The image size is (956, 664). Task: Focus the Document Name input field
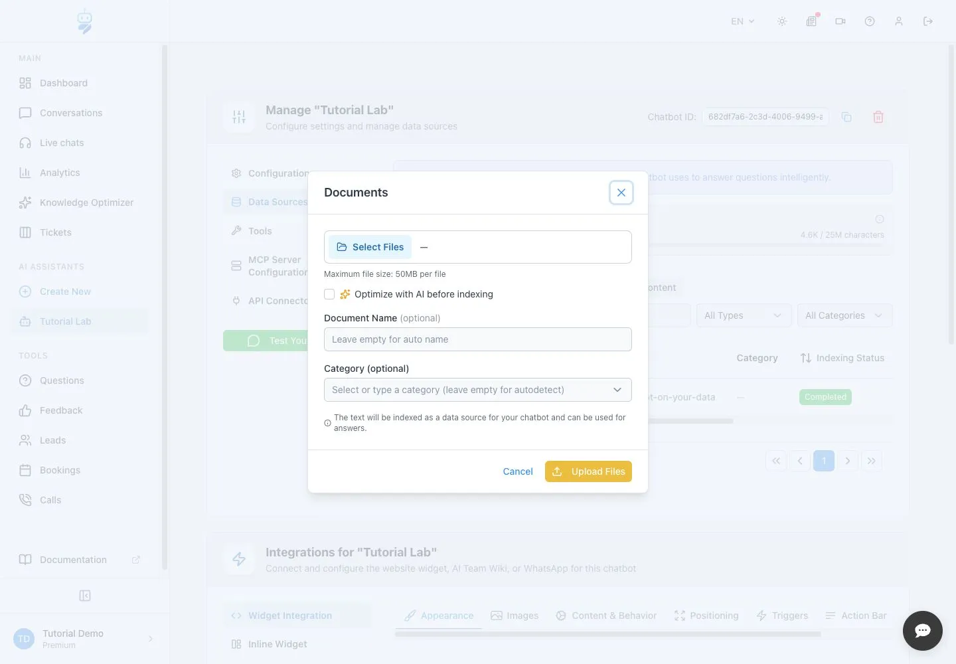click(x=478, y=339)
